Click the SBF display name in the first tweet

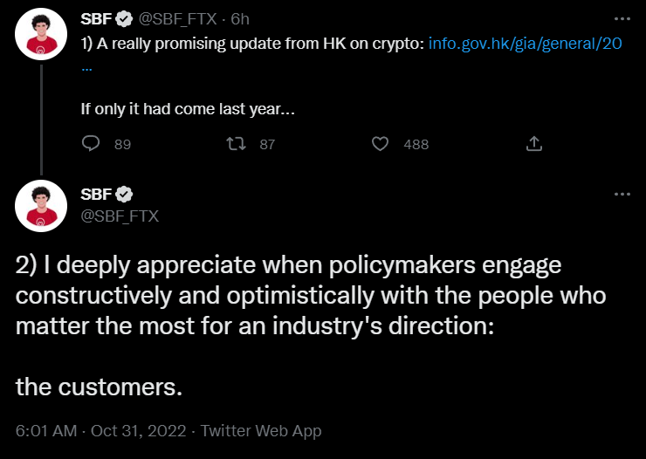[x=96, y=18]
